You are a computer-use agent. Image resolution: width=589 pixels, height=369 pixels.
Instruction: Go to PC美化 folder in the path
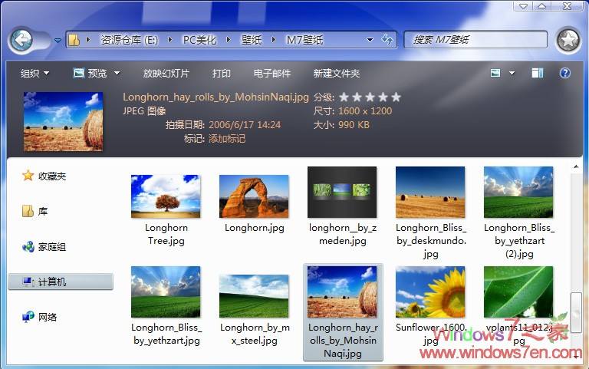[199, 40]
